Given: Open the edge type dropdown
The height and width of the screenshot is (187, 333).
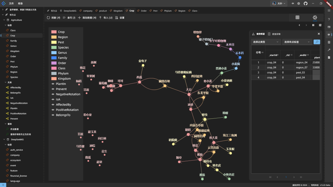Looking at the screenshot, I should (266, 42).
